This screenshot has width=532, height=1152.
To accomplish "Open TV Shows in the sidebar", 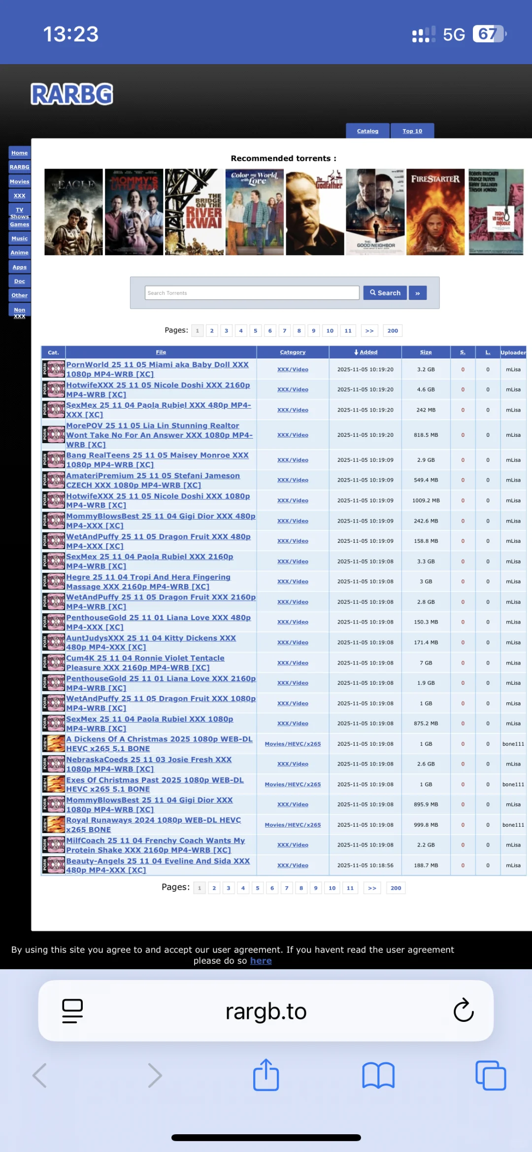I will (20, 213).
